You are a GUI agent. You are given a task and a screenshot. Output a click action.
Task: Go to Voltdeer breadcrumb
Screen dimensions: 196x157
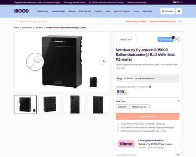(x=39, y=28)
